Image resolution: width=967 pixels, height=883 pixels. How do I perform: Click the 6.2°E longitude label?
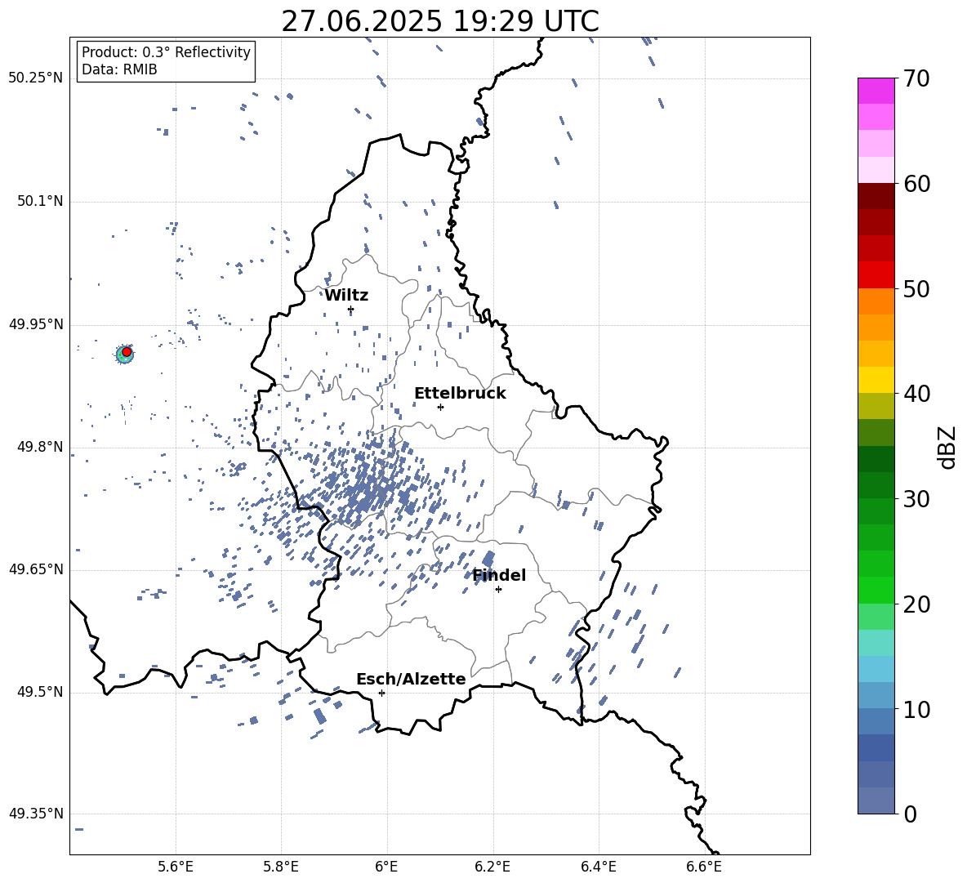[x=492, y=867]
